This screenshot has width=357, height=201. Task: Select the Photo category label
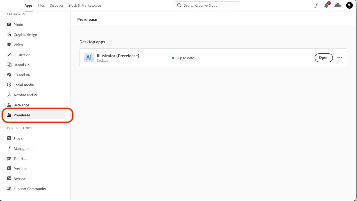[x=18, y=25]
